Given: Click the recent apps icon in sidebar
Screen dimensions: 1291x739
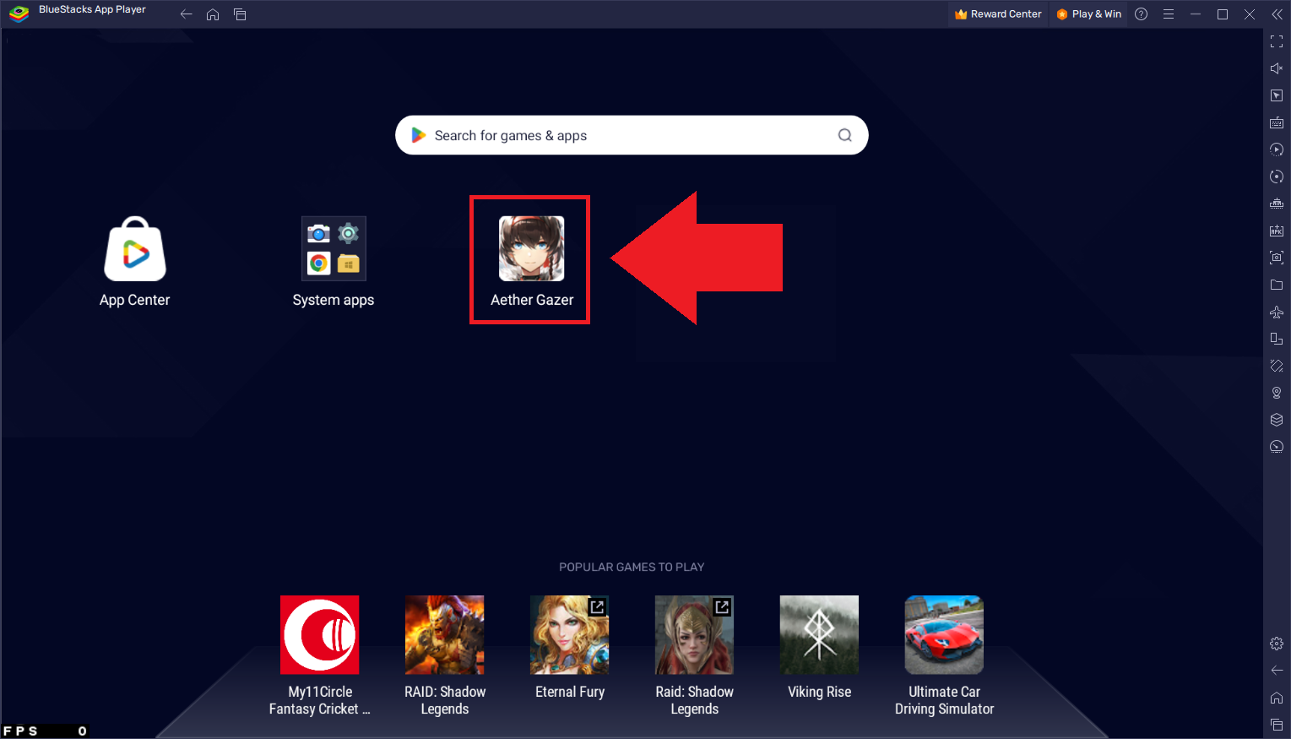Looking at the screenshot, I should click(x=1277, y=725).
